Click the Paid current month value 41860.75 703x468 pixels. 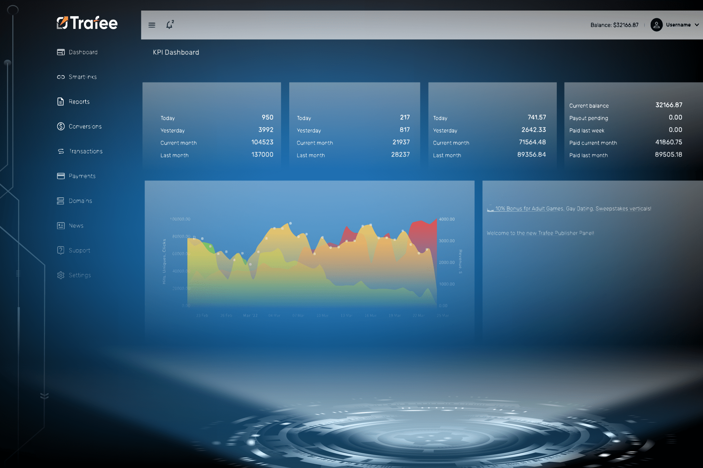[669, 142]
